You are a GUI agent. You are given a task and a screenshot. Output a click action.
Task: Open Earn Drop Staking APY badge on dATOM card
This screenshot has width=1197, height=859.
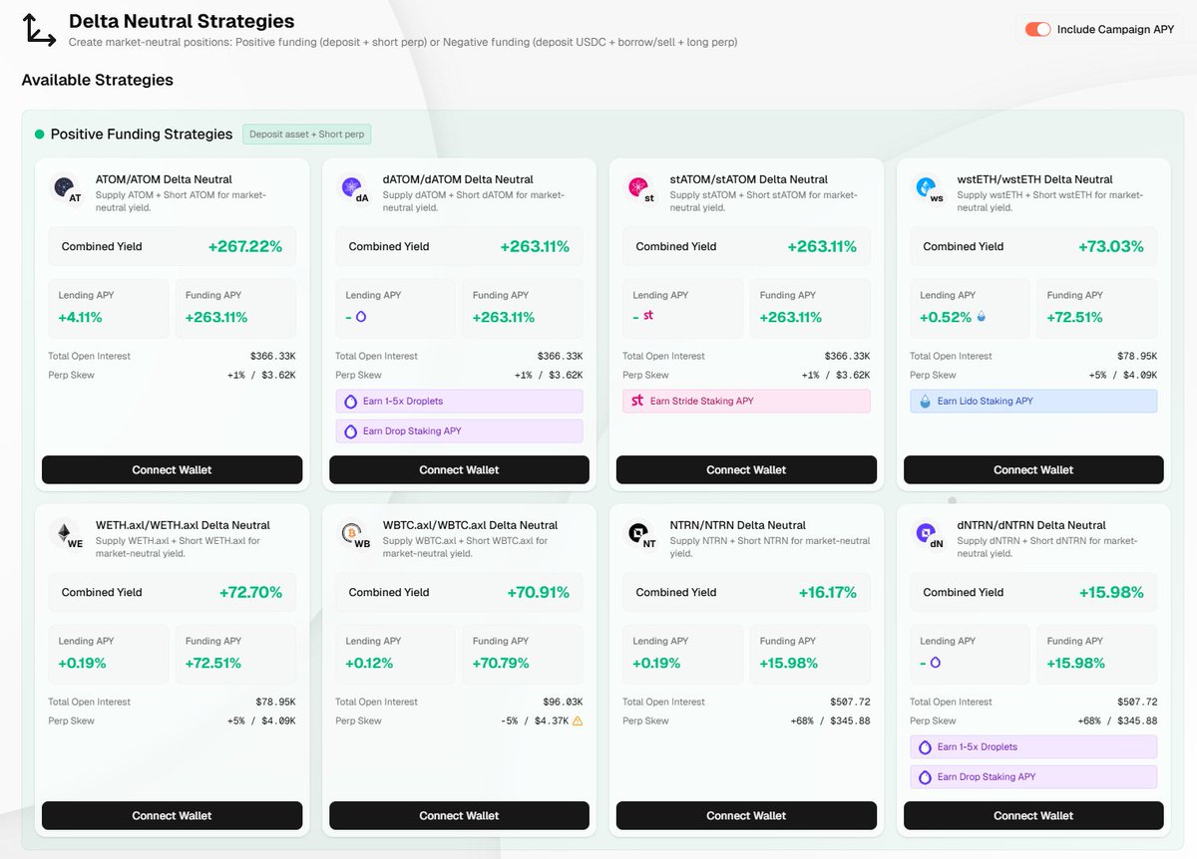coord(459,431)
